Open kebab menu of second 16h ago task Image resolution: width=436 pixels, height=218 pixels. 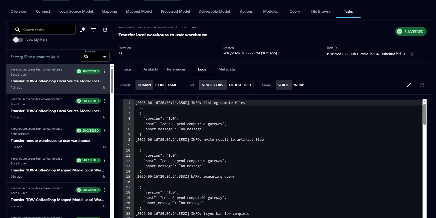point(105,101)
